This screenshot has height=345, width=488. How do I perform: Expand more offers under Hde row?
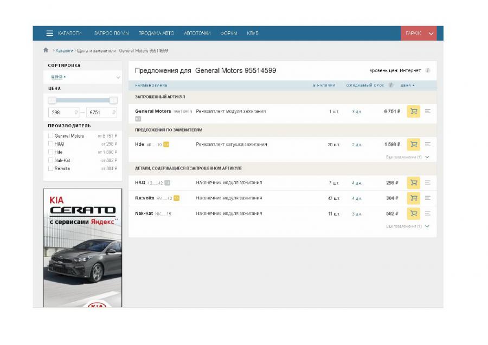tap(427, 157)
